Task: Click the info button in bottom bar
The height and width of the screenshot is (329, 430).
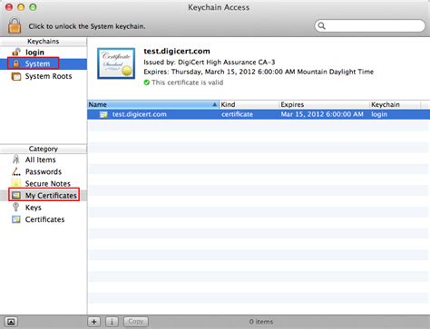Action: pos(112,322)
